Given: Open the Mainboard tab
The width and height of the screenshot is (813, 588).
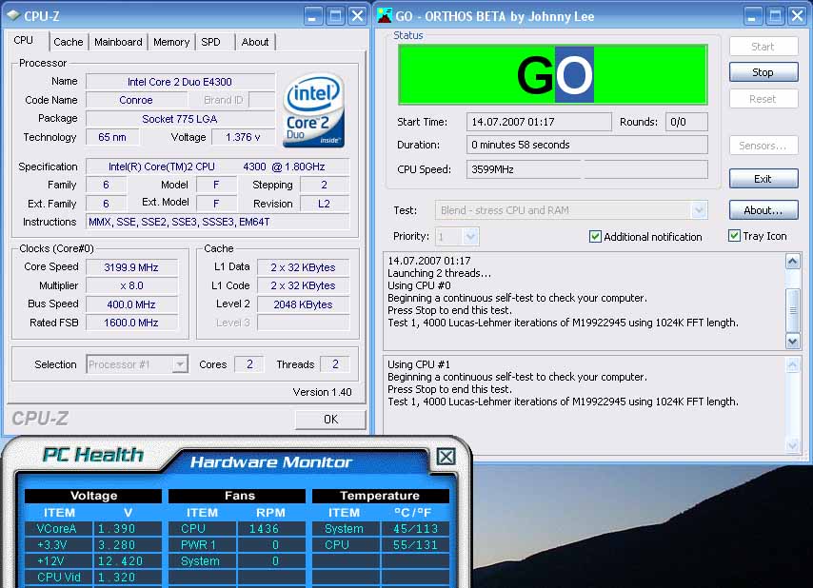Looking at the screenshot, I should (118, 42).
